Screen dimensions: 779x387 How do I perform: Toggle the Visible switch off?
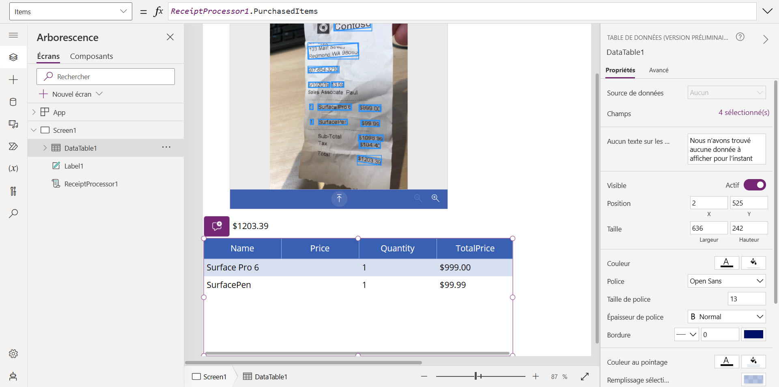coord(755,185)
